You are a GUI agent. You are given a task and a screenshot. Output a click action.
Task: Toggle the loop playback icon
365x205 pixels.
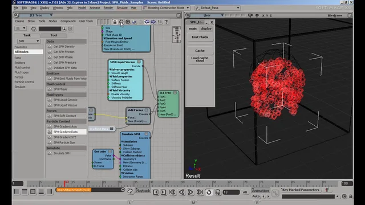pyautogui.click(x=209, y=192)
